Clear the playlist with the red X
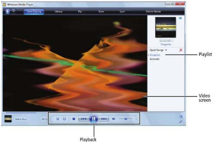 click(181, 50)
